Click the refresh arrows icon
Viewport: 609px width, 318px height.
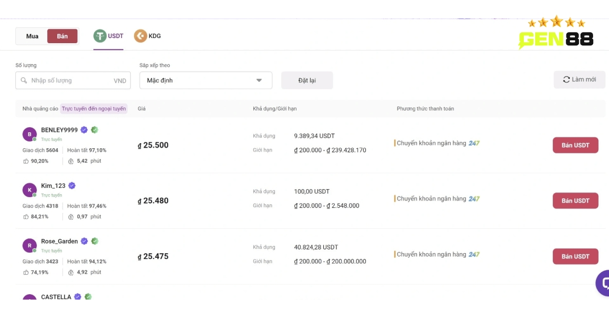(566, 79)
